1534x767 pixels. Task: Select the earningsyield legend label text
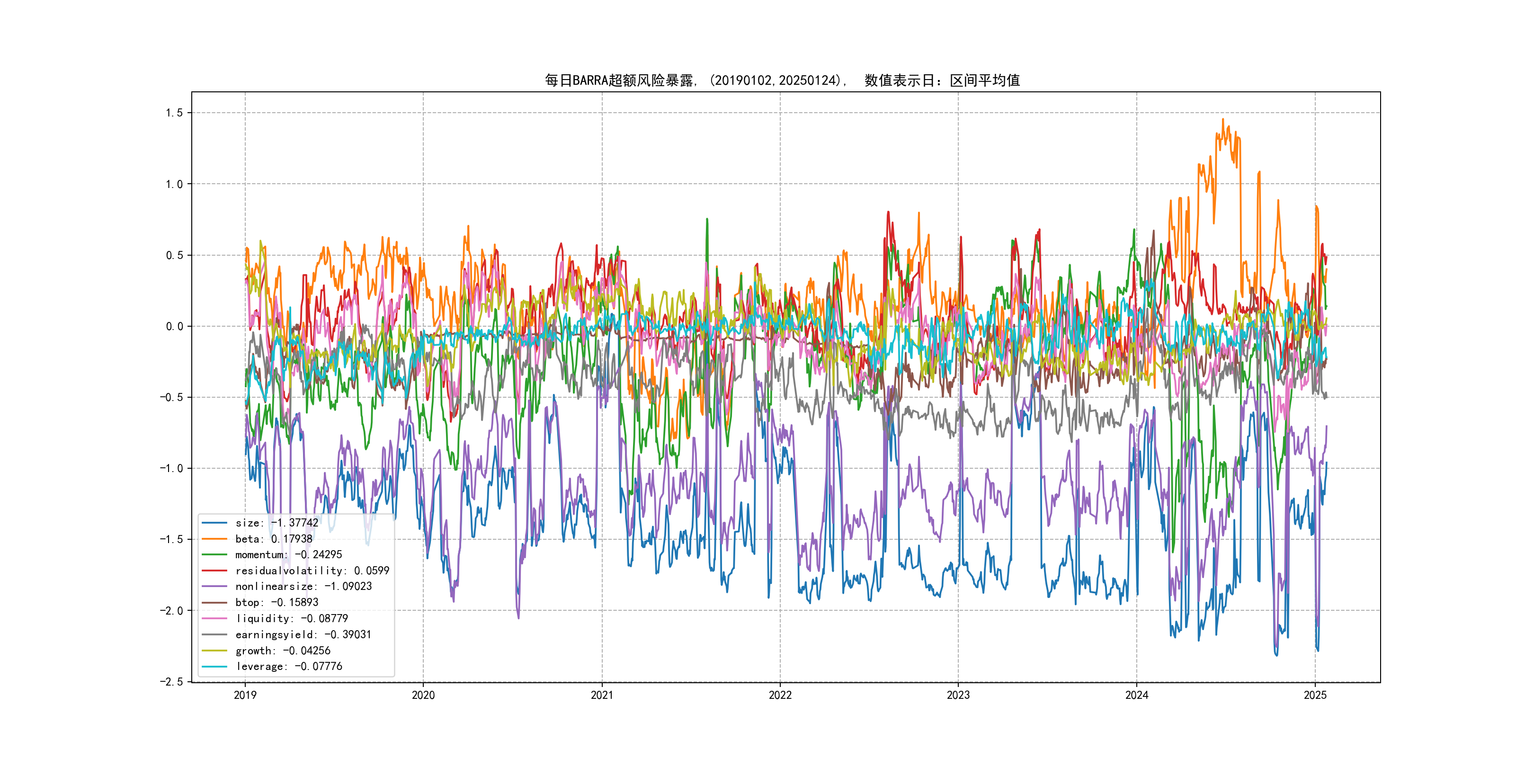click(303, 635)
